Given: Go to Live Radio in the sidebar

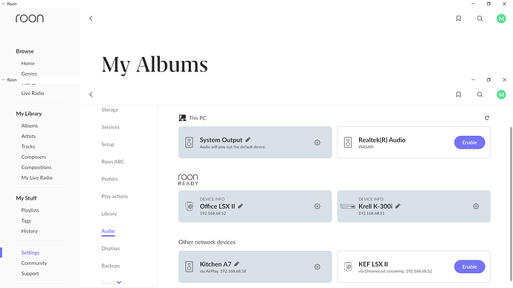Looking at the screenshot, I should point(33,93).
